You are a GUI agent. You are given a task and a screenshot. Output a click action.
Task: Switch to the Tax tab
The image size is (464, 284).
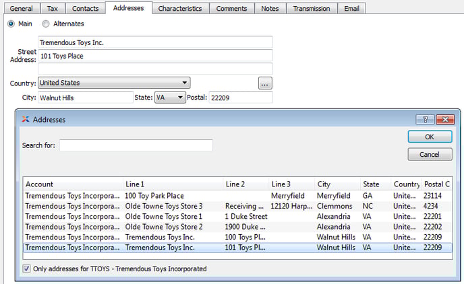coord(52,9)
